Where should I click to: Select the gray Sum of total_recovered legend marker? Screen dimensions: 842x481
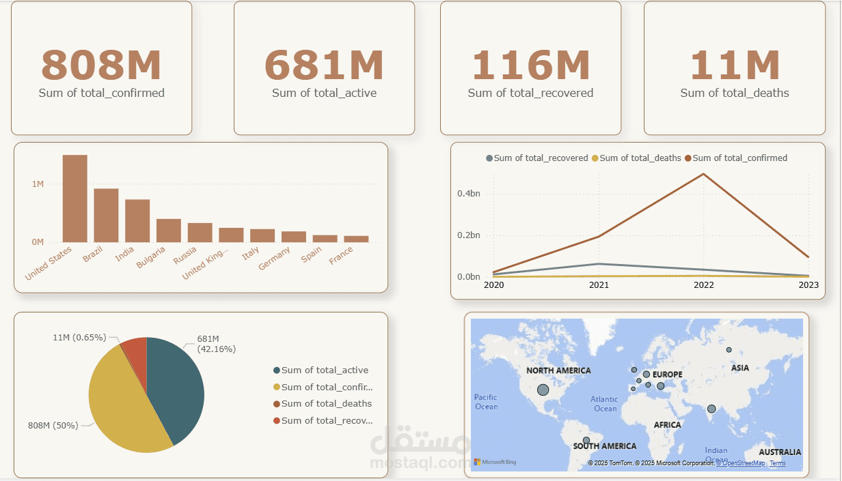point(490,158)
